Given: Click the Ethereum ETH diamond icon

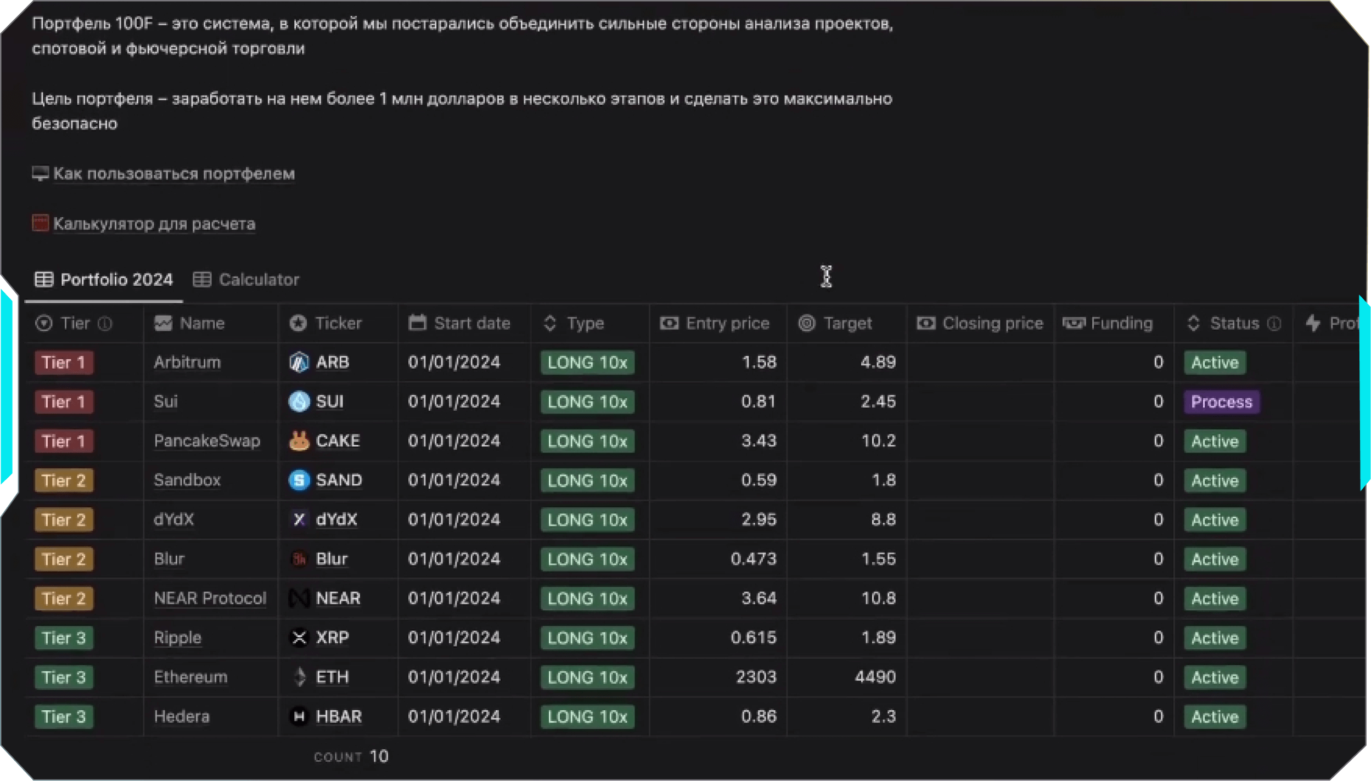Looking at the screenshot, I should [299, 677].
